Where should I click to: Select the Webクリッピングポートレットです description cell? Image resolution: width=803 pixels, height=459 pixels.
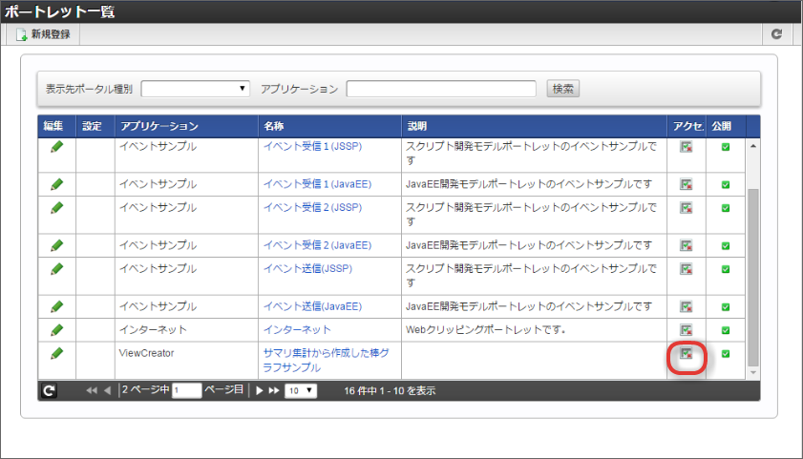coord(534,330)
